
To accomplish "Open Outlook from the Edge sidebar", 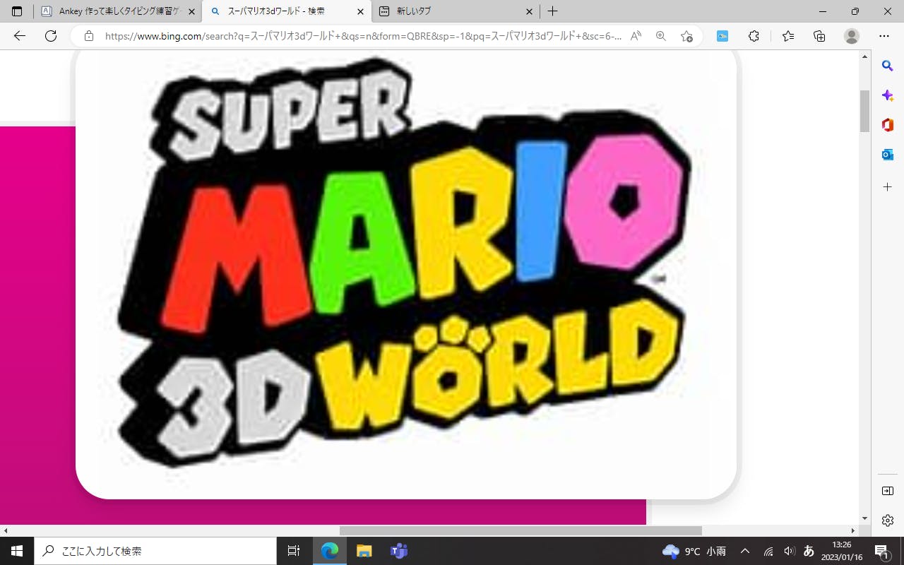I will pos(888,155).
